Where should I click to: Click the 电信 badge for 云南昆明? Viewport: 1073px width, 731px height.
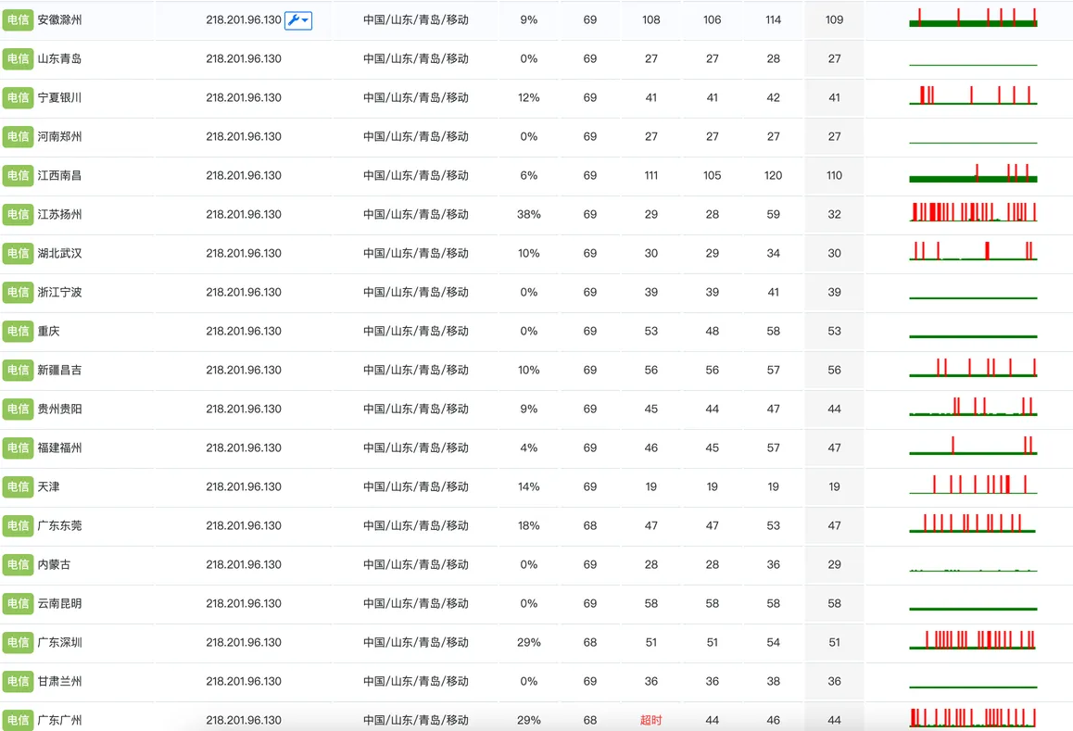click(18, 604)
